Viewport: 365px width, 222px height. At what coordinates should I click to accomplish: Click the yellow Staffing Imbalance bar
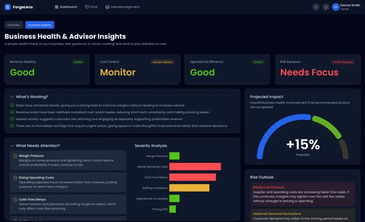[x=189, y=188]
